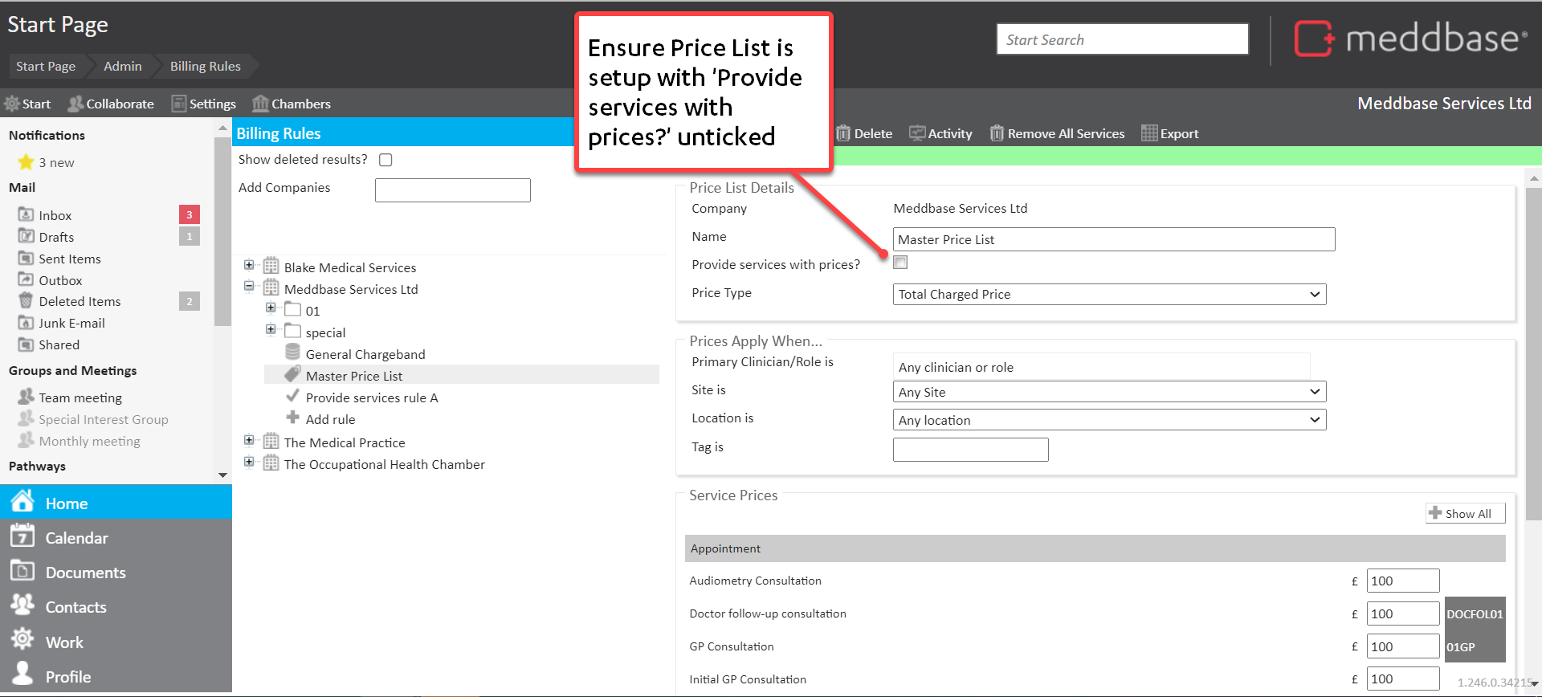Click the Delete trash icon
The width and height of the screenshot is (1542, 697).
point(843,133)
